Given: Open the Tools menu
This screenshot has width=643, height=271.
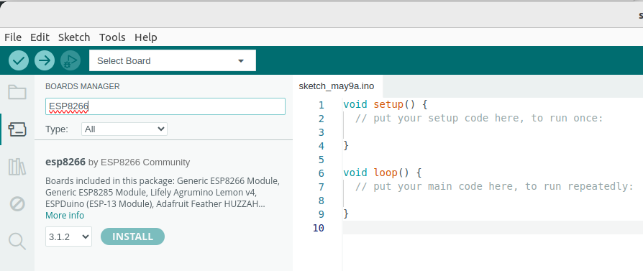Looking at the screenshot, I should point(112,37).
